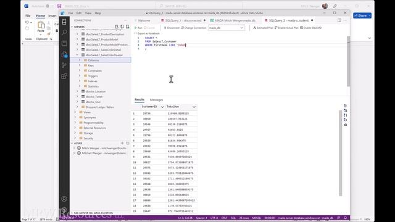This screenshot has height=222, width=395.
Task: Switch to the SQLQuery_1 disconnected tab
Action: [183, 20]
